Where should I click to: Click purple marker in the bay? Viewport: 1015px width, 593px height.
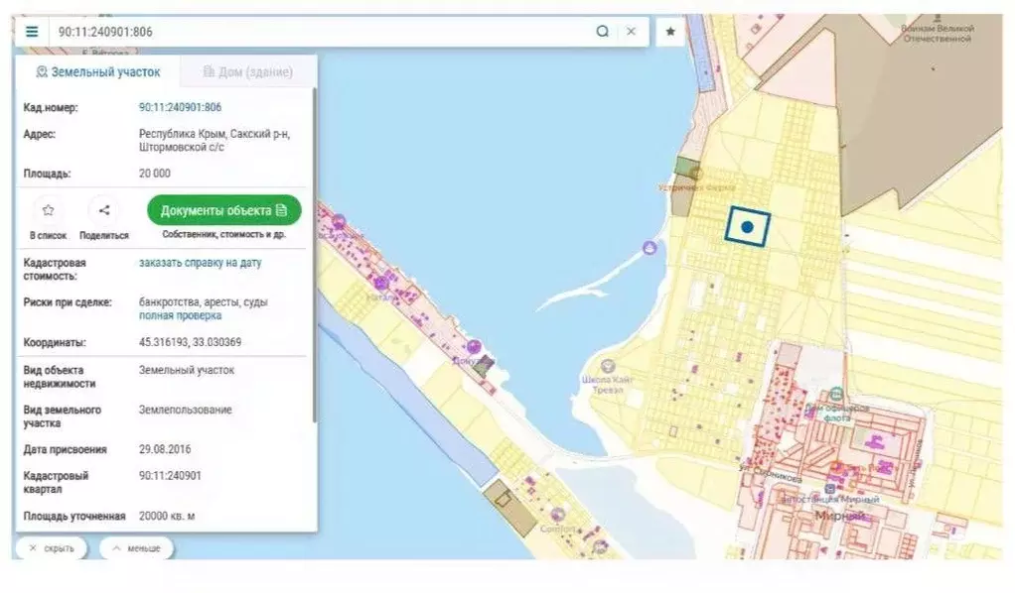tap(650, 248)
